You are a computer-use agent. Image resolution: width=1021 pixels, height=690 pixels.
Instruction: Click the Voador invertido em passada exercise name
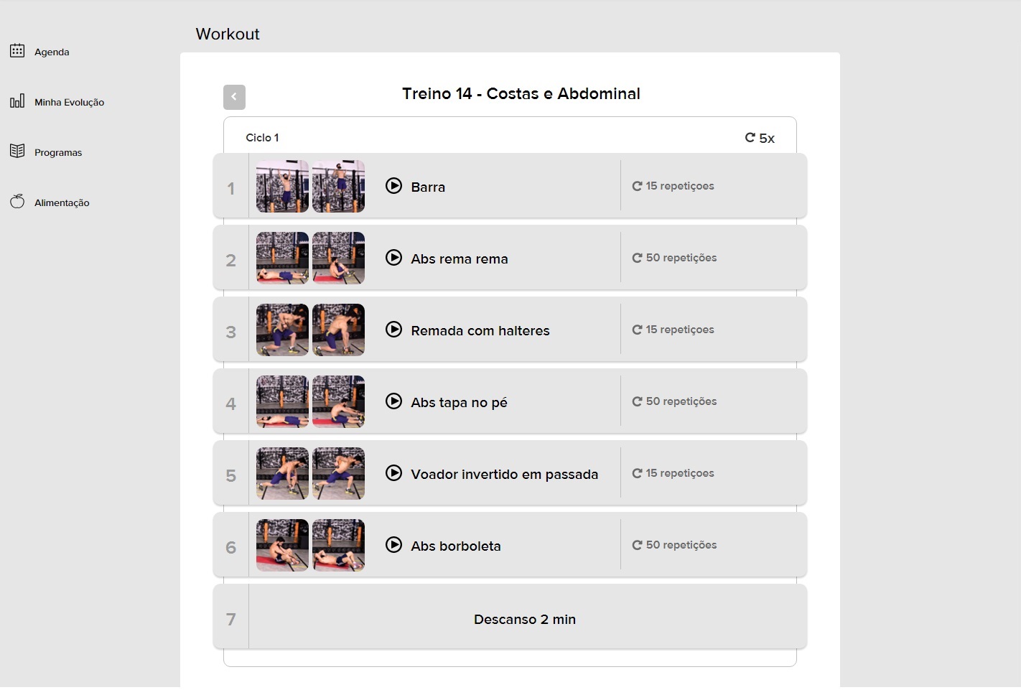pyautogui.click(x=504, y=475)
